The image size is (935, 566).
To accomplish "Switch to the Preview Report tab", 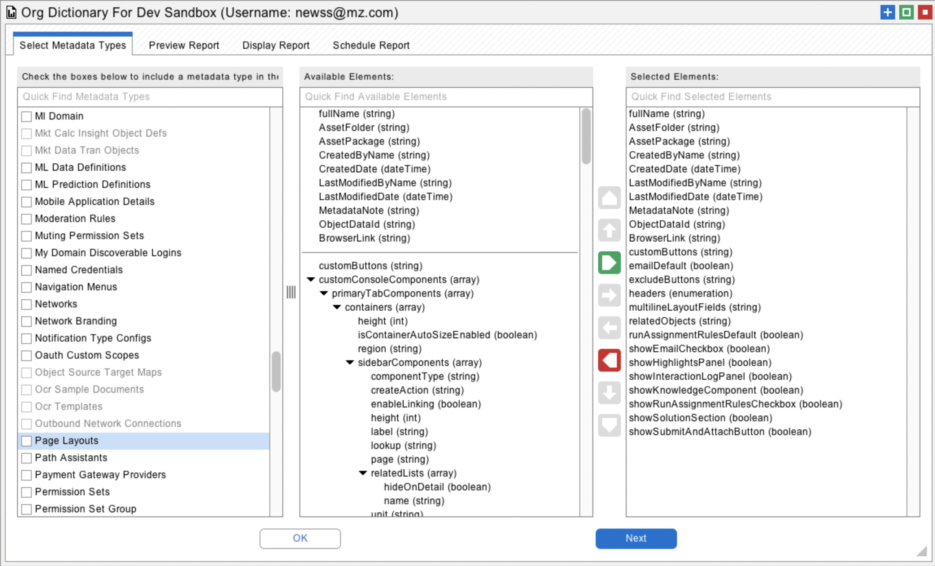I will (x=184, y=45).
